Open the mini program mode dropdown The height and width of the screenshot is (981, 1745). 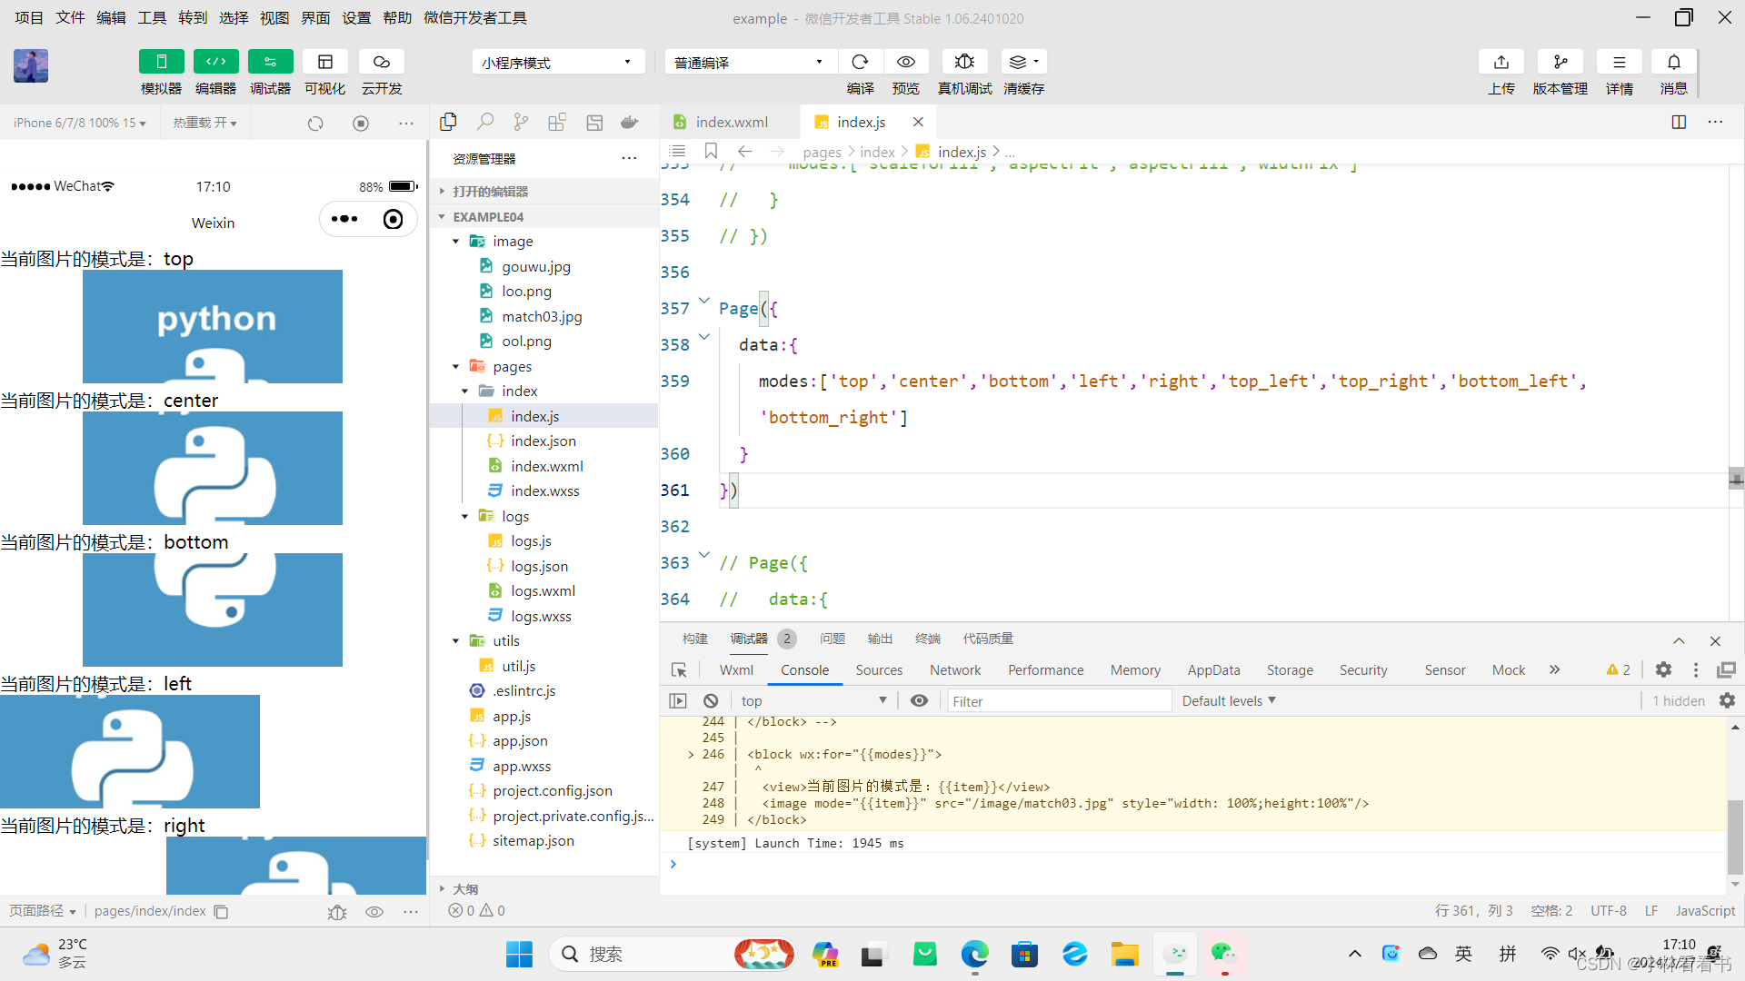(x=557, y=62)
